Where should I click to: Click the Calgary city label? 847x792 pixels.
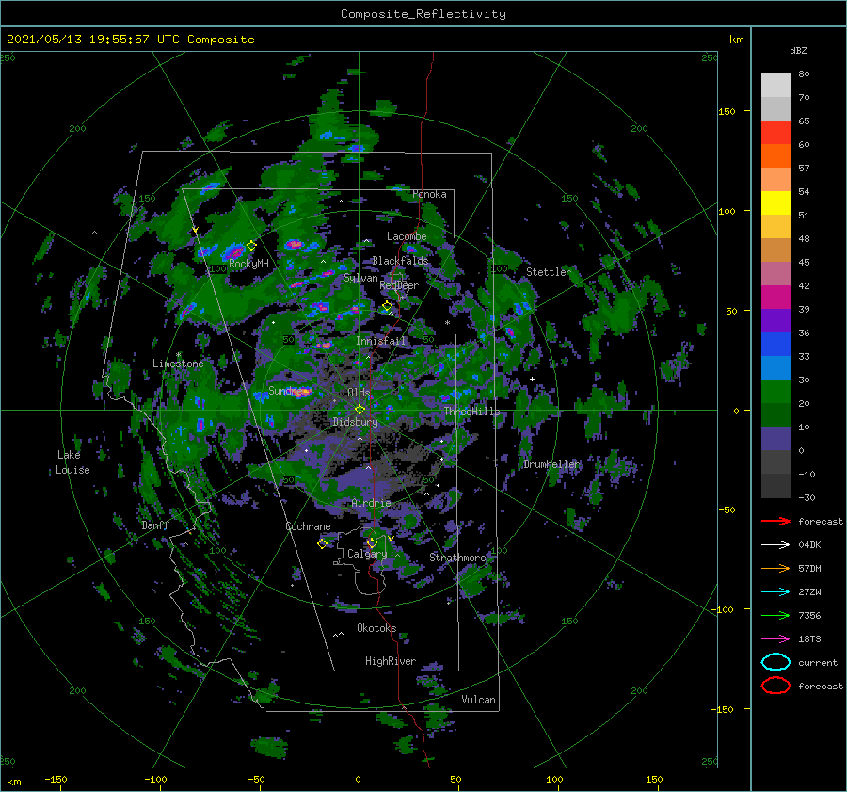[x=367, y=554]
